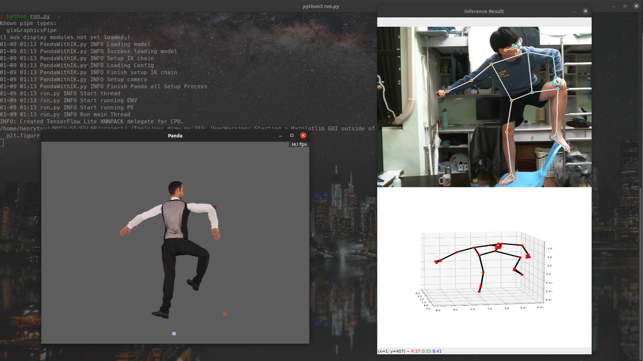The width and height of the screenshot is (643, 361).
Task: Click the dark red marker near character's shoulder
Action: tap(215, 207)
